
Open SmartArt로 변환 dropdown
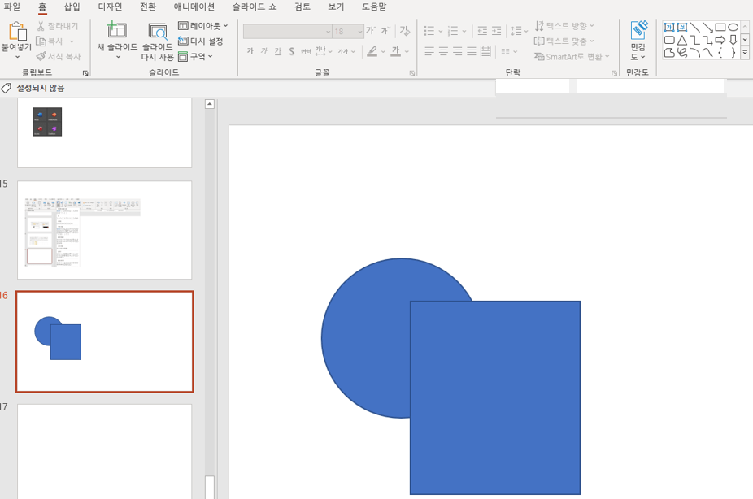point(572,57)
